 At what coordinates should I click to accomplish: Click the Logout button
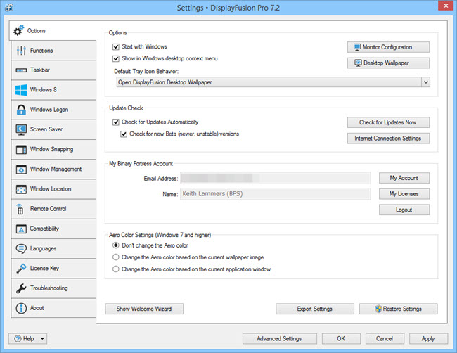[x=404, y=210]
